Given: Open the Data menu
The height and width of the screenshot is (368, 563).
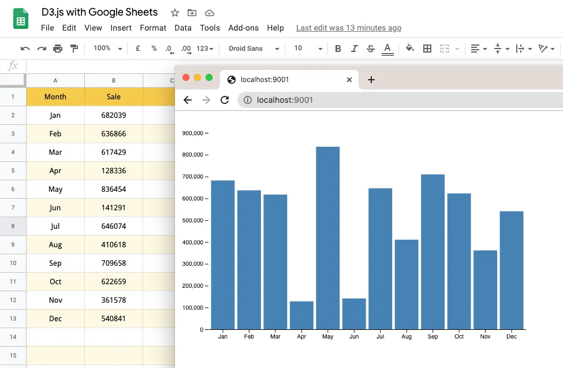Looking at the screenshot, I should pos(182,28).
